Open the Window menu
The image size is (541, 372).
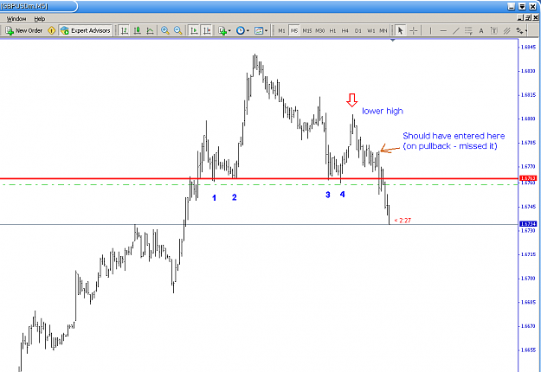pos(16,19)
